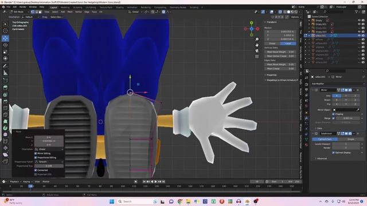Select the Scale tool in the left toolbar
367x206 pixels.
click(5, 52)
